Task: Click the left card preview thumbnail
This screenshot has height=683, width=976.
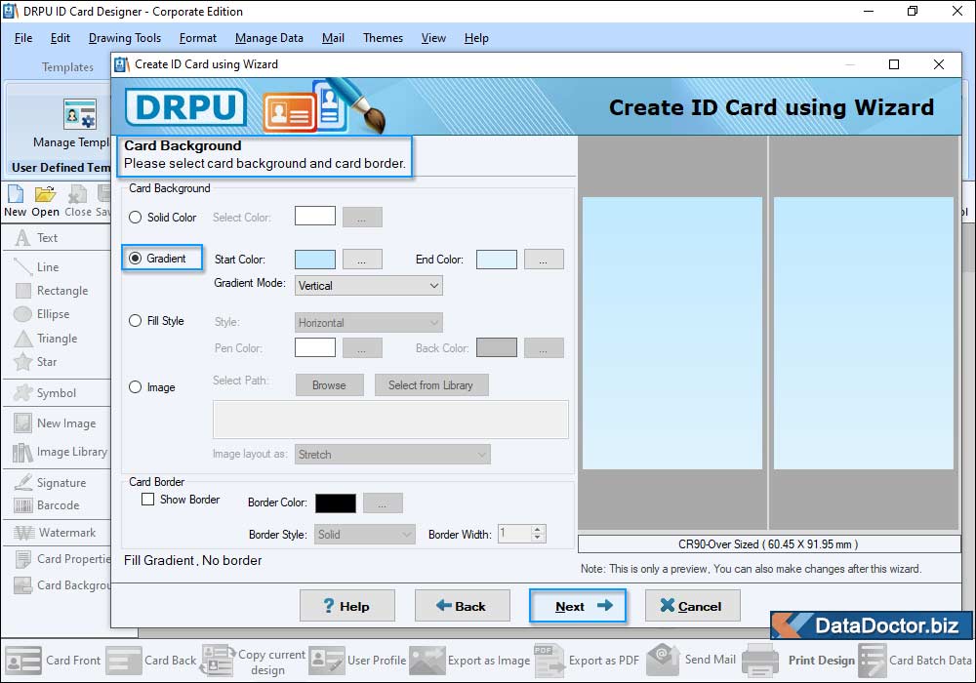Action: [x=672, y=333]
